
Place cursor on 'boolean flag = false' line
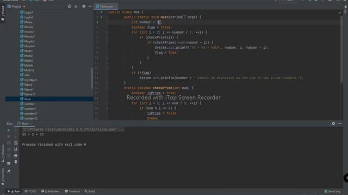tap(152, 28)
